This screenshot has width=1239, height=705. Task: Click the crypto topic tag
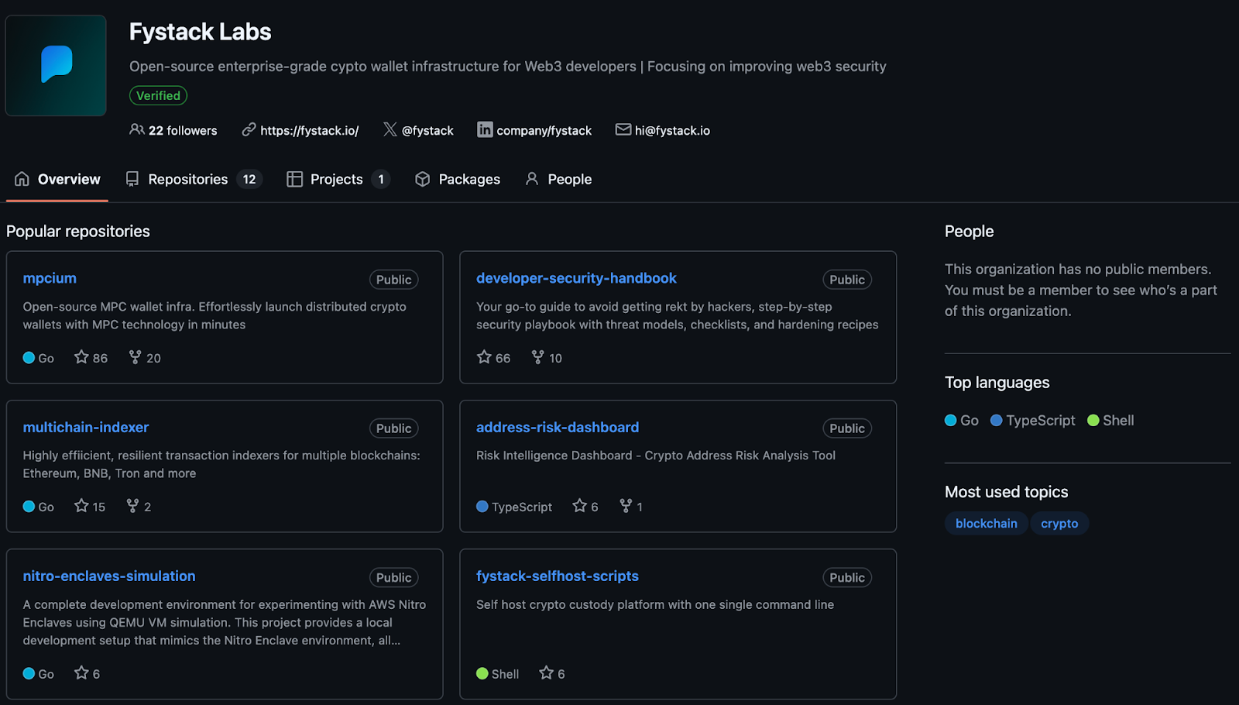coord(1059,523)
